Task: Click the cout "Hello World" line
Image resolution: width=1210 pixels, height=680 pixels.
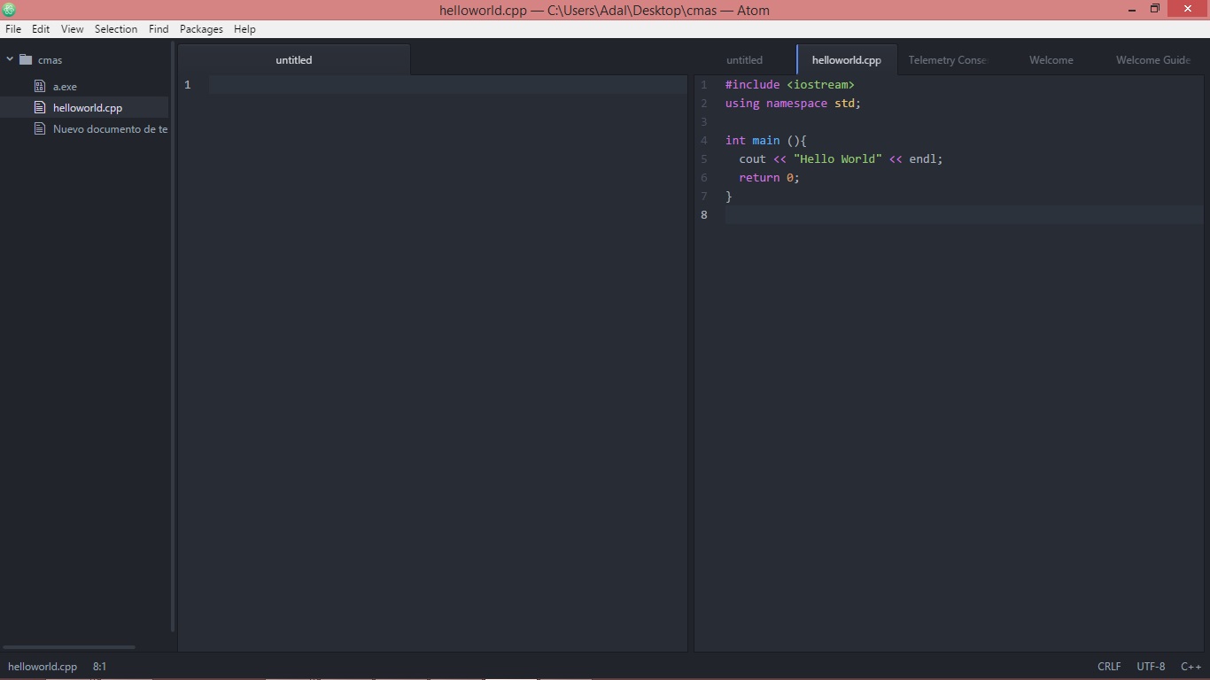Action: pyautogui.click(x=841, y=159)
